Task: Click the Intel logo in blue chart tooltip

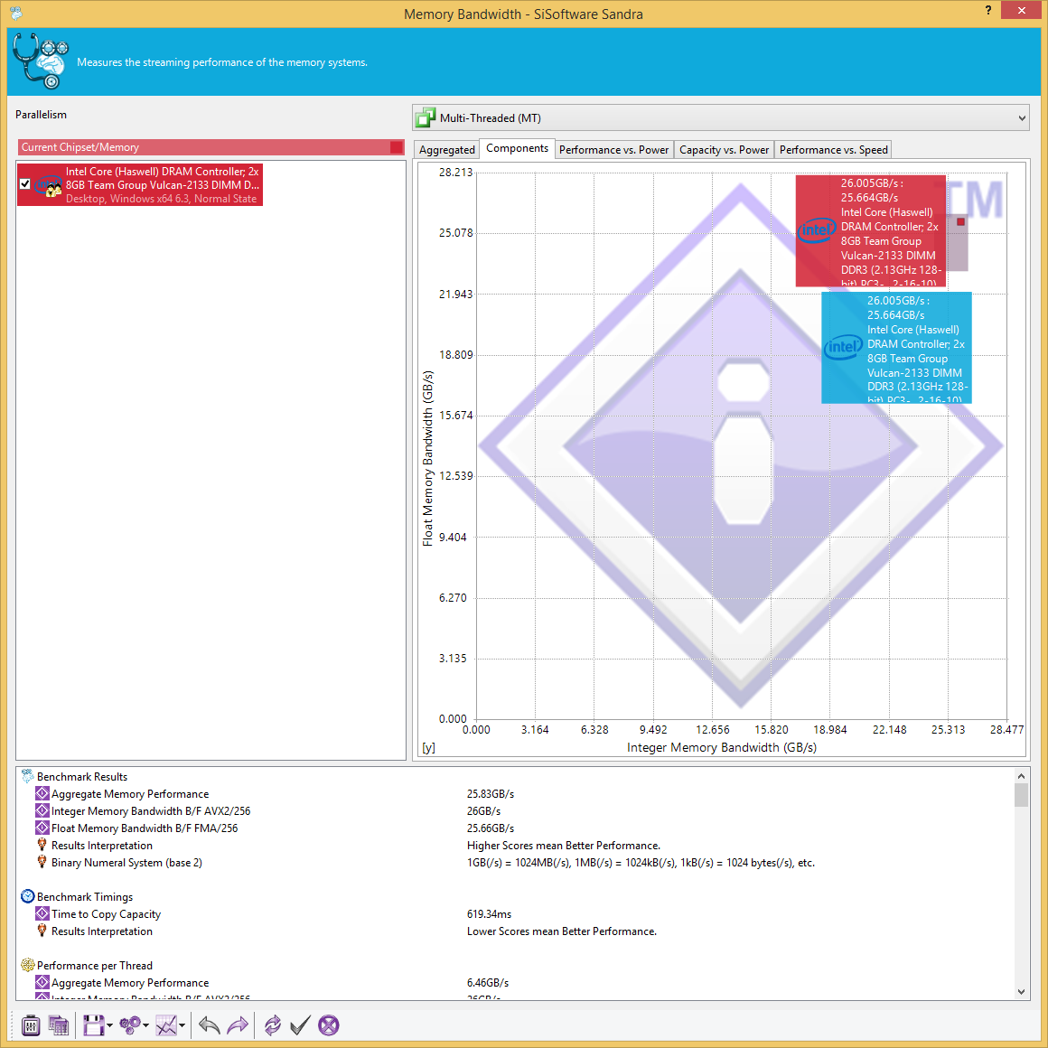Action: 843,348
